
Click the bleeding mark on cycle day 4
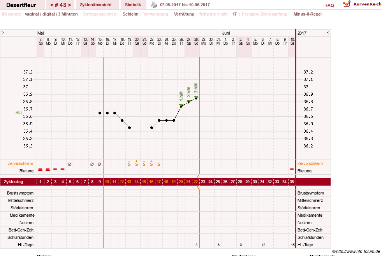coord(63,169)
